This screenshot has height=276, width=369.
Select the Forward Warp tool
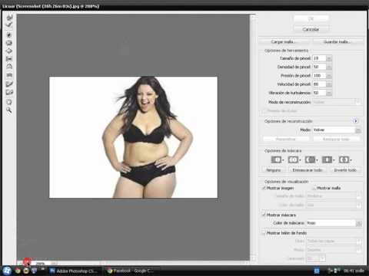[x=9, y=18]
